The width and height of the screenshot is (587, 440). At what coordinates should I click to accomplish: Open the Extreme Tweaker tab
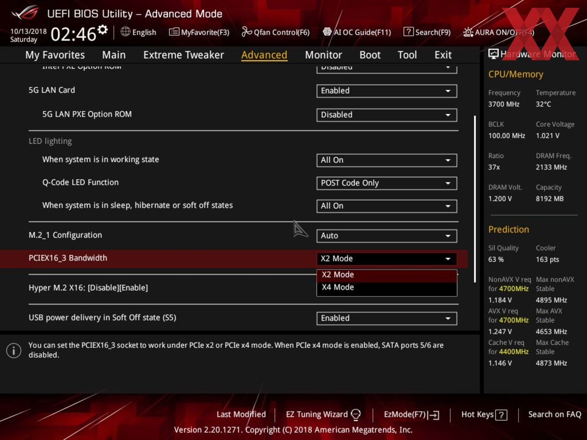click(183, 55)
